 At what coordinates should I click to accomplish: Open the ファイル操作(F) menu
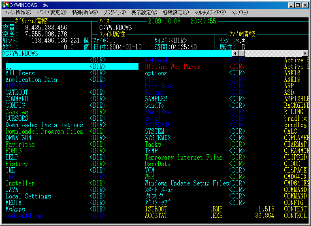click(18, 13)
